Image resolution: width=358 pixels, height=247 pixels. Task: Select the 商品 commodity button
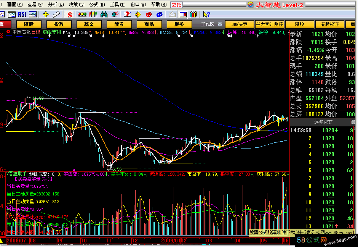(149, 24)
